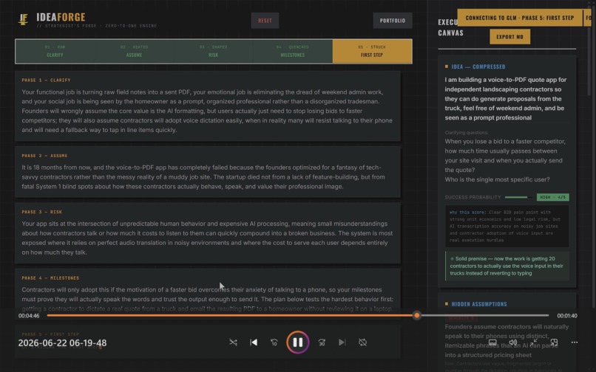Select the 04 Quenched Milestones phase tab
Image resolution: width=596 pixels, height=372 pixels.
(x=293, y=51)
